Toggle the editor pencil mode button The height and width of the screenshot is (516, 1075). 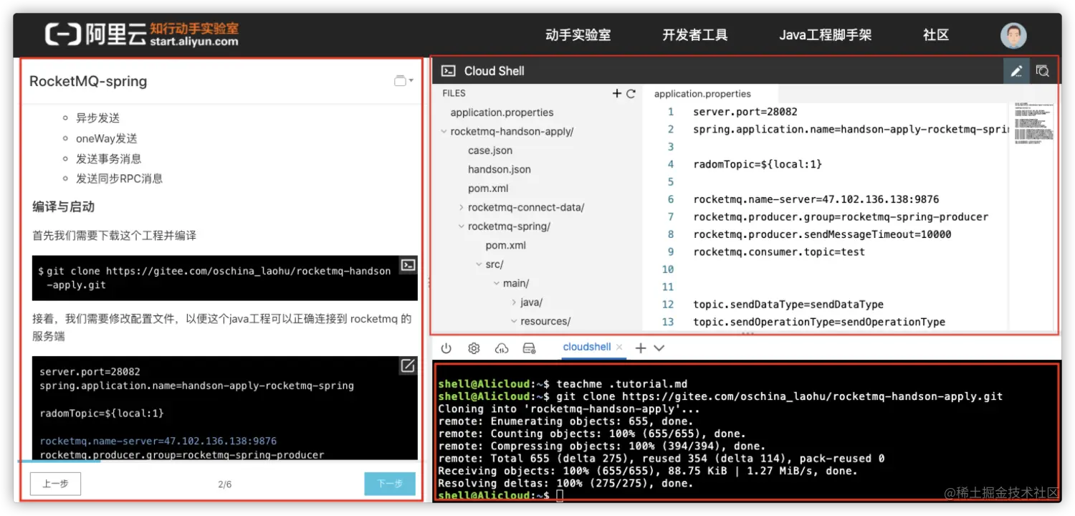(x=1016, y=71)
